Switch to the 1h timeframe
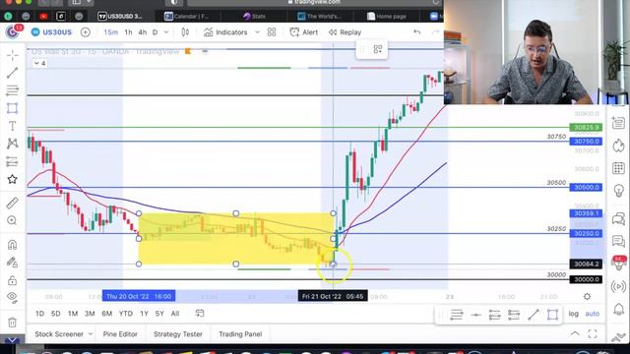Screen dimensions: 630x354 click(x=128, y=32)
